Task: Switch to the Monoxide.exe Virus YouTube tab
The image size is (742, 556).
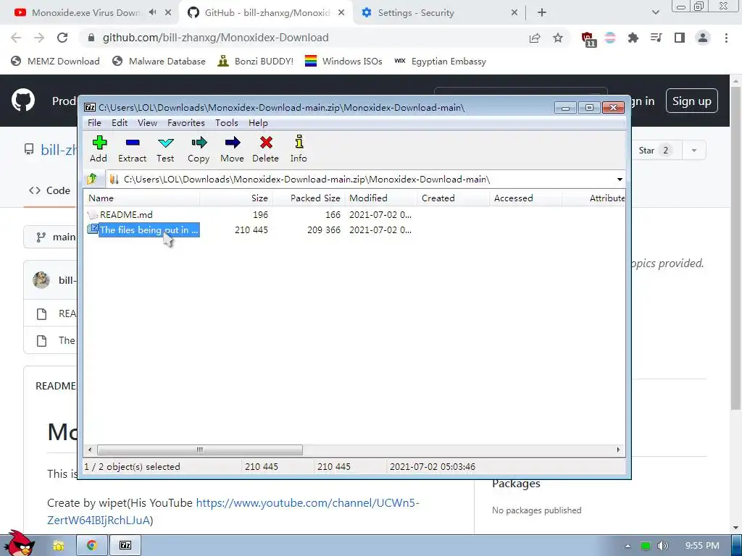Action: [x=86, y=13]
